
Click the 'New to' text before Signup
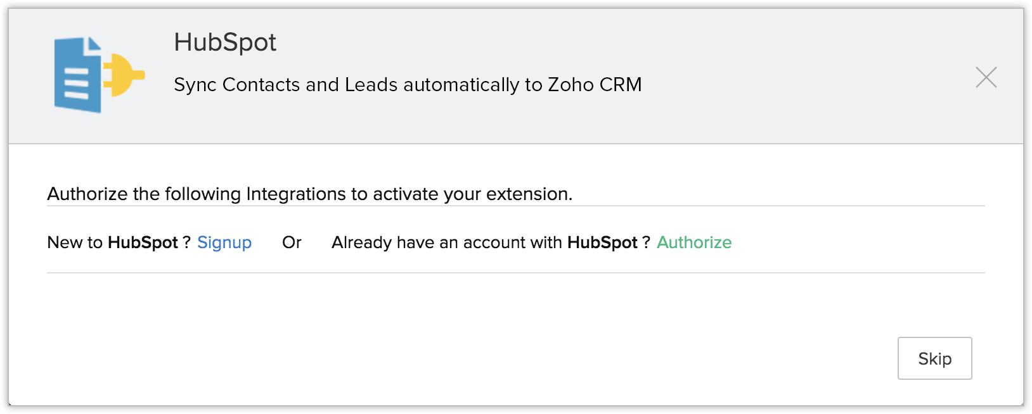tap(75, 242)
